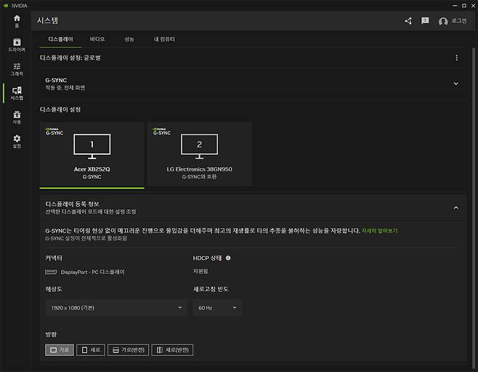Screen dimensions: 478x372
Task: Select 세로 portrait orientation
Action: [91, 350]
